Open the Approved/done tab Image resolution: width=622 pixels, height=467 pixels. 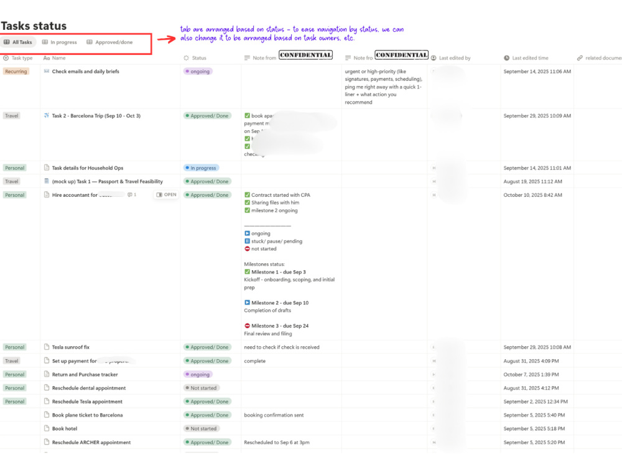coord(110,42)
